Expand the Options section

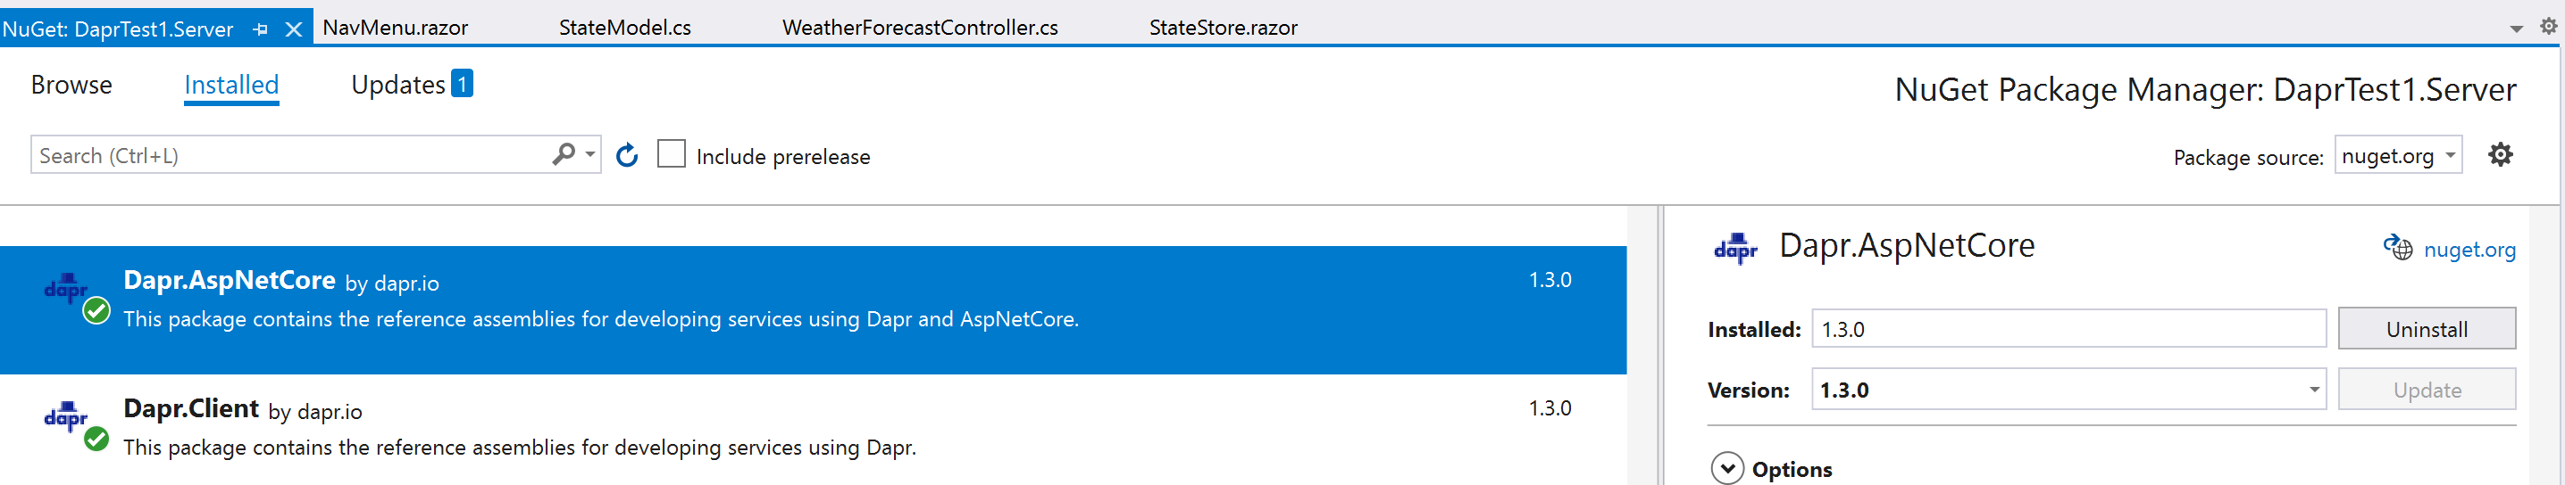point(1726,468)
